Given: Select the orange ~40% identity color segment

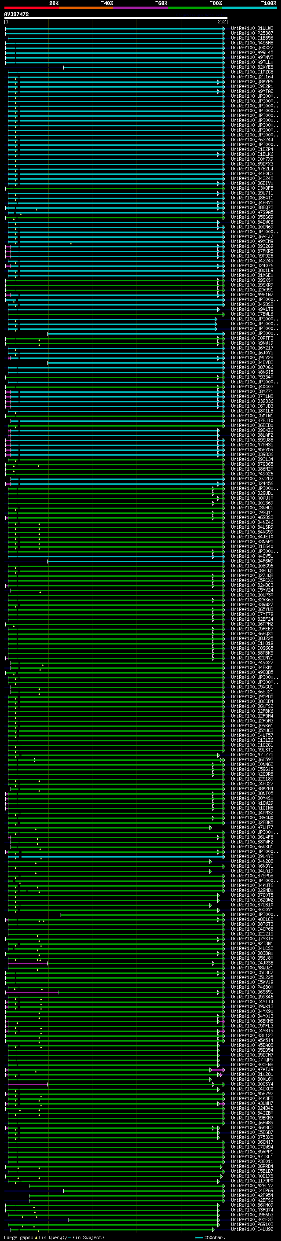Looking at the screenshot, I should (86, 8).
